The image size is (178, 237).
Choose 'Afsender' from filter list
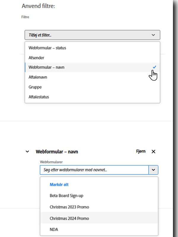92,57
